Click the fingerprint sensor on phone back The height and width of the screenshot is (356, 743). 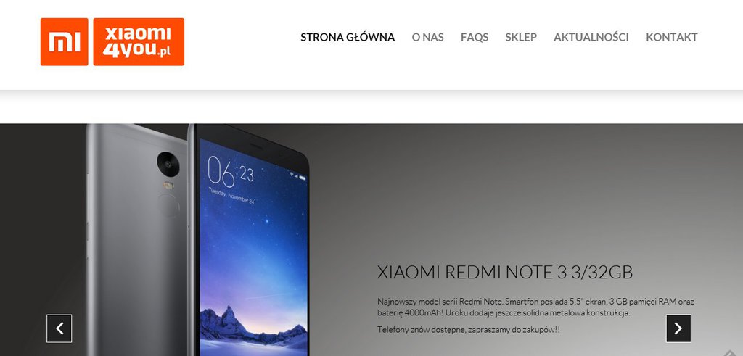168,205
